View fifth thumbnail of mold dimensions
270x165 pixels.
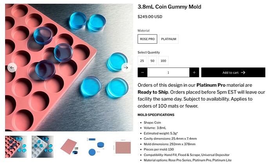click(x=123, y=147)
